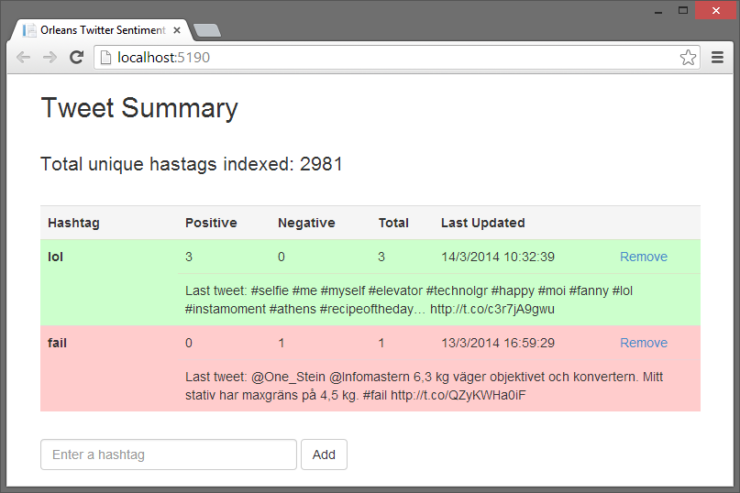Viewport: 740px width, 493px height.
Task: Focus the Enter a hashtag field
Action: (169, 455)
